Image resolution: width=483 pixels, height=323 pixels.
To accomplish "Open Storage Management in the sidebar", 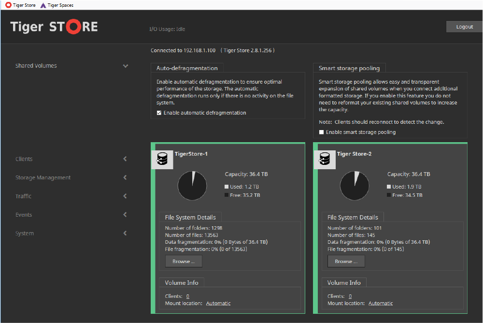I will click(43, 177).
